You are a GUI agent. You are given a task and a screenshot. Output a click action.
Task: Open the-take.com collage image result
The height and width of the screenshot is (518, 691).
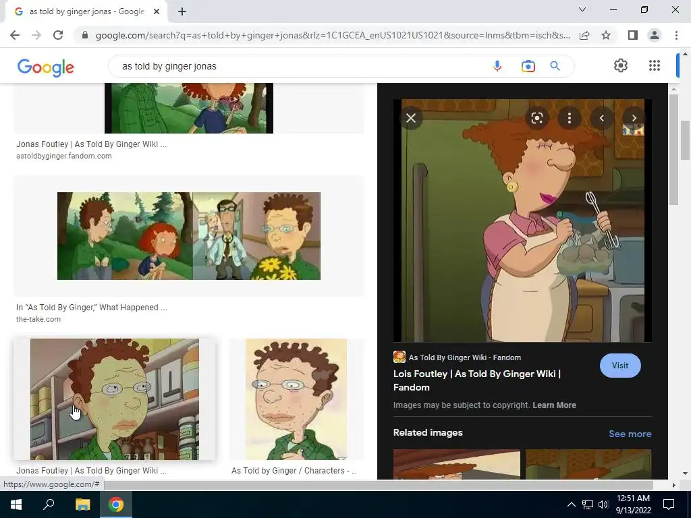[x=189, y=236]
